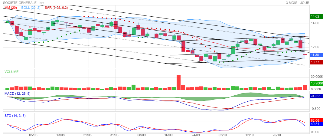Click the red 10.77 price tag
This screenshot has height=138, width=323.
[316, 62]
